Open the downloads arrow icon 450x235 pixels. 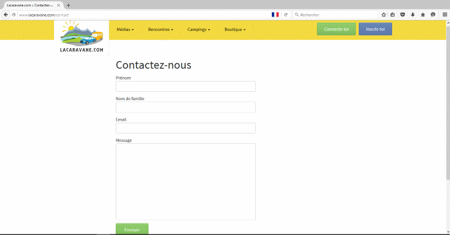pyautogui.click(x=413, y=15)
